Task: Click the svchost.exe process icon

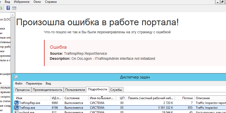Action: [17, 112]
